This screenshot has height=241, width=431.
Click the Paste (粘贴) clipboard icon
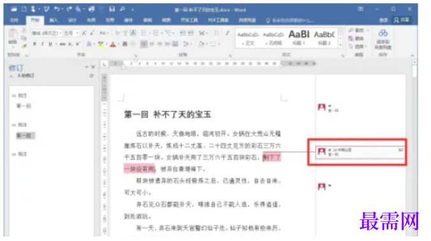point(12,34)
